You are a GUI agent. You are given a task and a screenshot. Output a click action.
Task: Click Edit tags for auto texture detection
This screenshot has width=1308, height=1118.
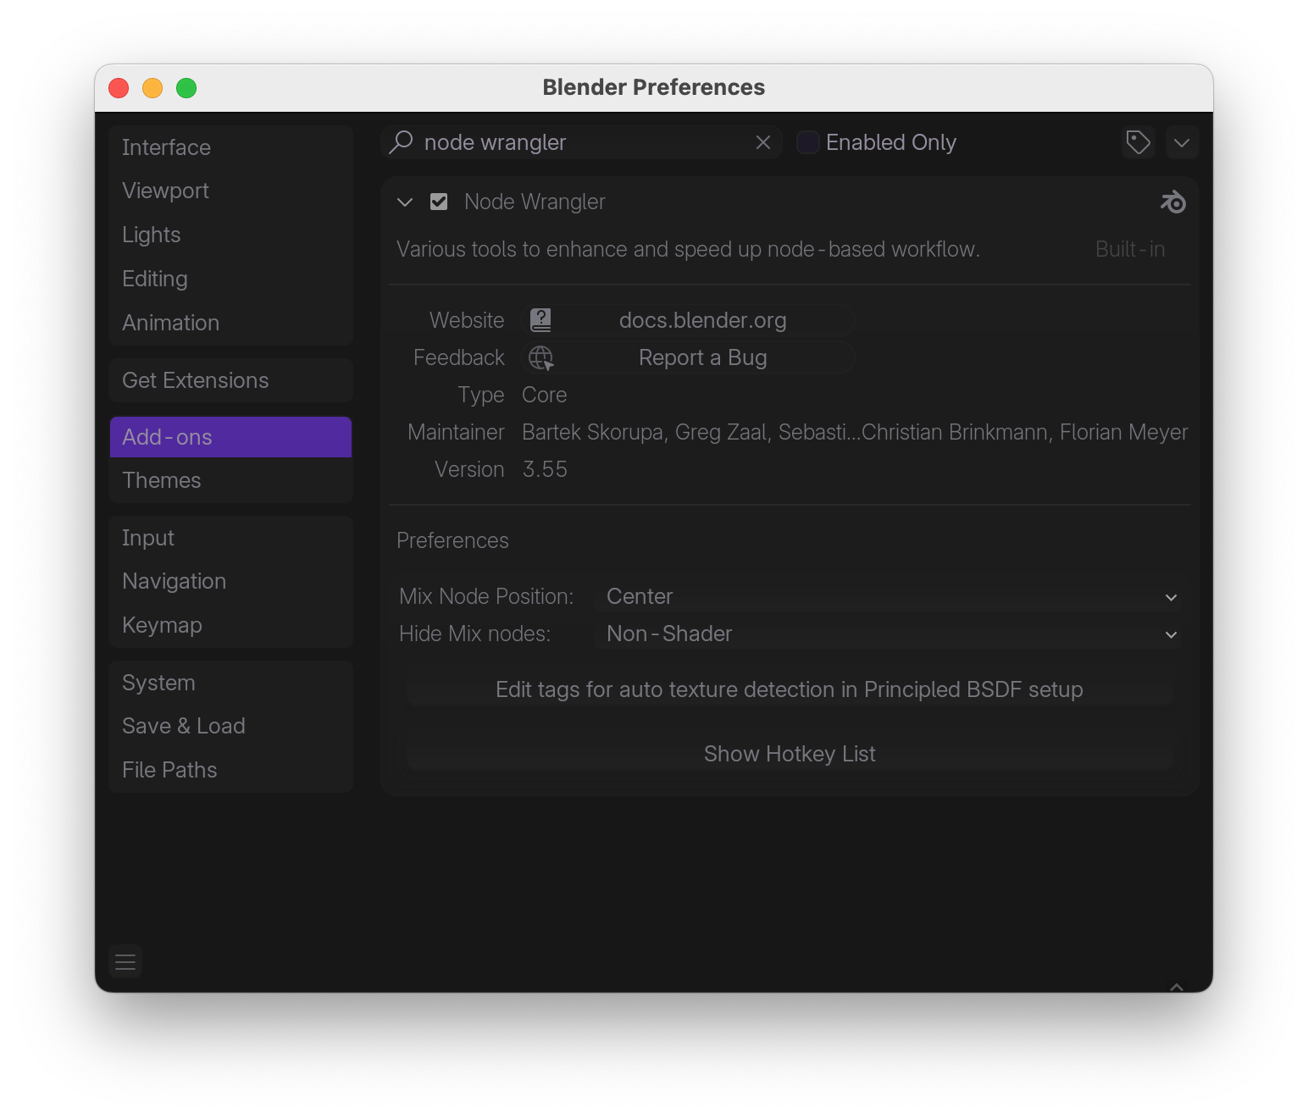tap(790, 689)
